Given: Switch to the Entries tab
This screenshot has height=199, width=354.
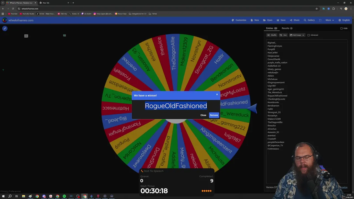Looking at the screenshot, I should (x=272, y=28).
